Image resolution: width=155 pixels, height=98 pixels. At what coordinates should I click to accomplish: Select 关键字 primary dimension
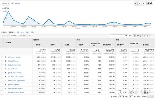[27, 32]
